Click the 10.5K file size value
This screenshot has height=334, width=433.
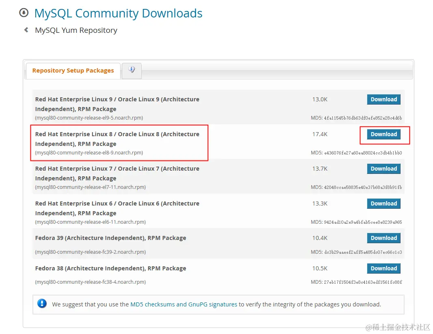tap(320, 268)
